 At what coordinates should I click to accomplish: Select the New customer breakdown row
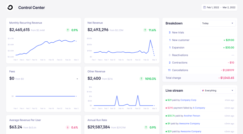200,40
